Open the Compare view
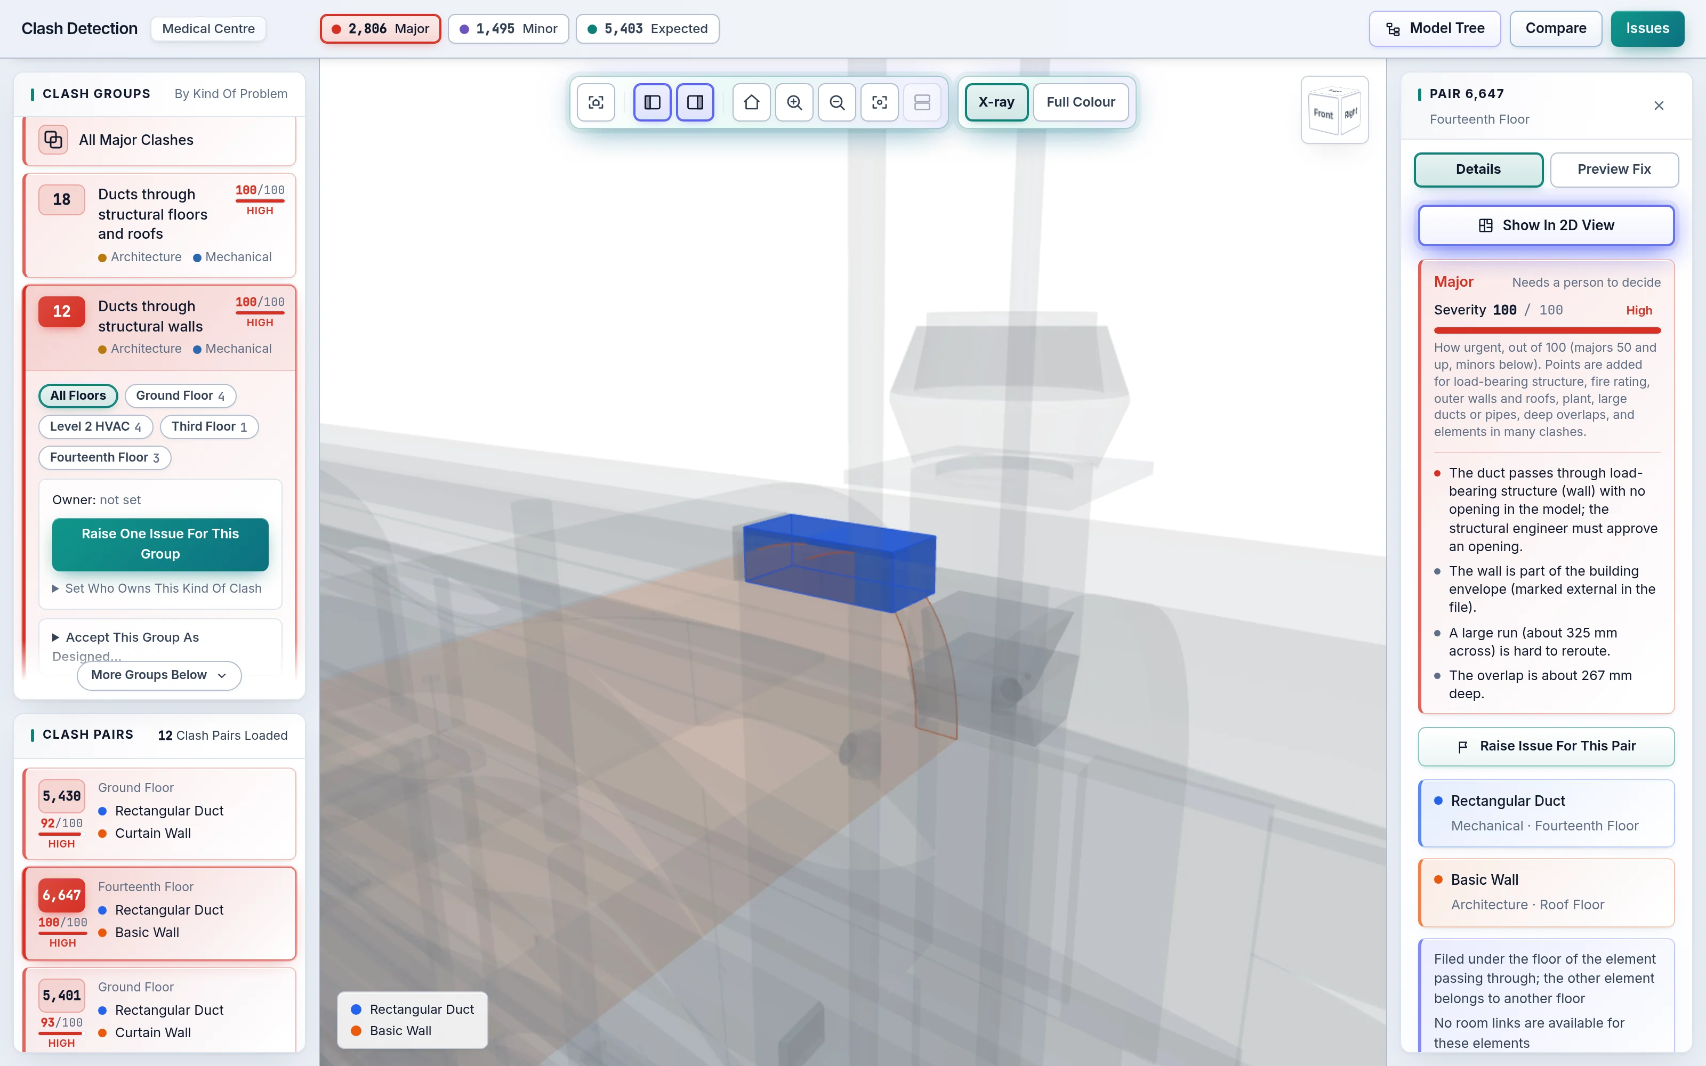 1556,29
